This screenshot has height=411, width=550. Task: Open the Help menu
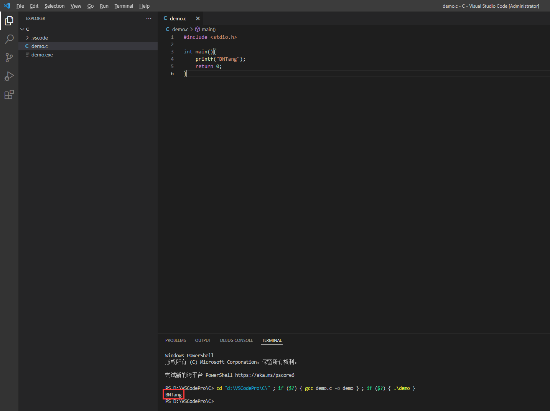(144, 6)
